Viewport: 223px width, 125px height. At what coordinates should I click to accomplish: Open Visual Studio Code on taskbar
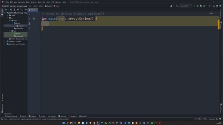pyautogui.click(x=125, y=123)
